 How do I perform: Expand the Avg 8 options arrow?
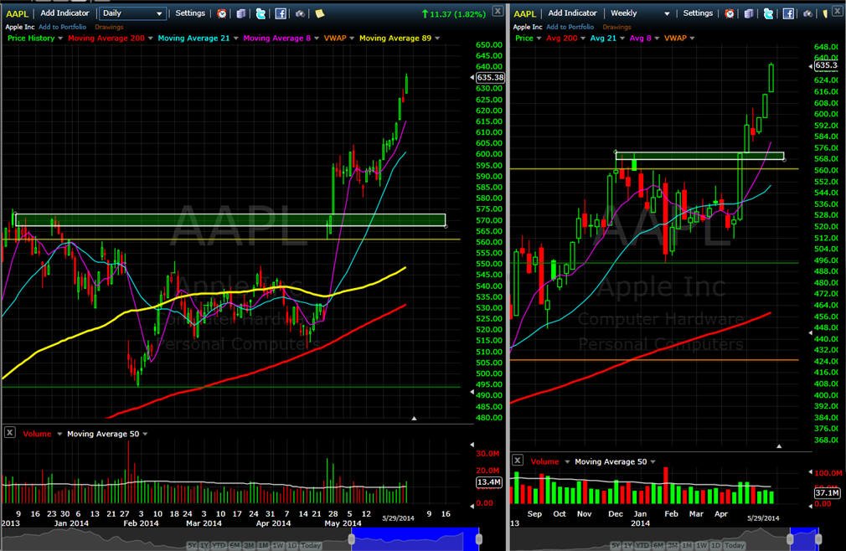click(657, 39)
